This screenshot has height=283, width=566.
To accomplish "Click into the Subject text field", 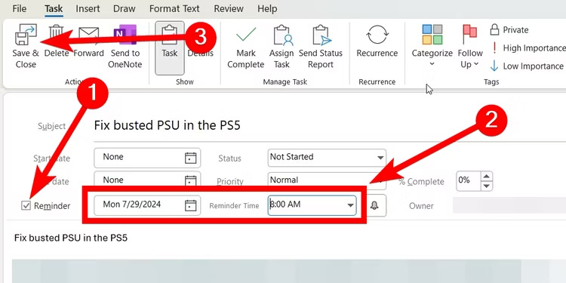I will [x=328, y=126].
